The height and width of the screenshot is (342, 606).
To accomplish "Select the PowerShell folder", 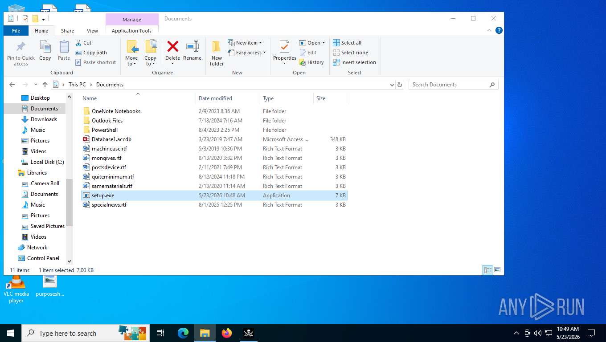I will click(x=105, y=130).
